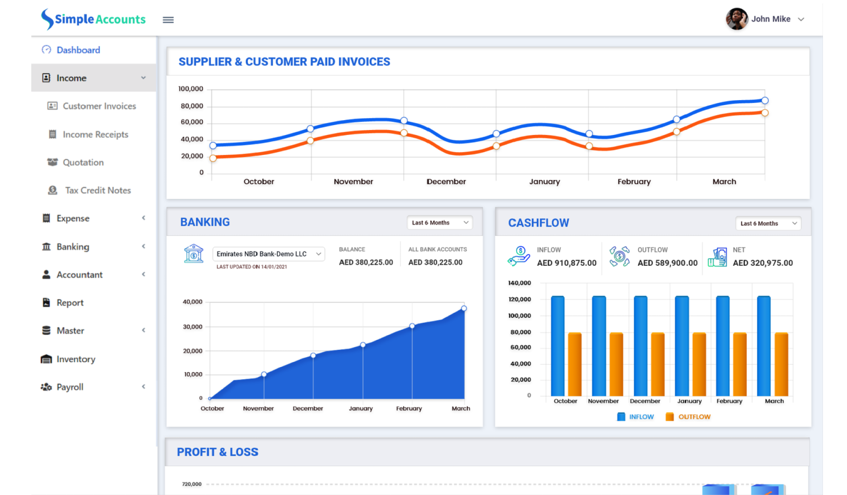Click the Inventory icon
This screenshot has height=495, width=847.
pyautogui.click(x=46, y=359)
